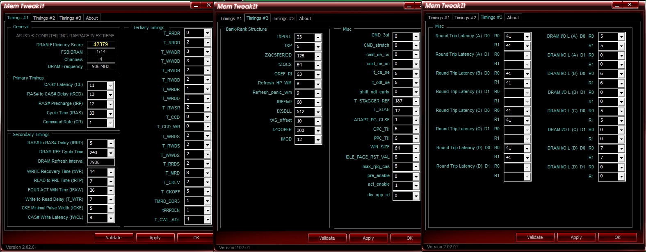Click OK in the left window
This screenshot has height=252, width=646.
(x=196, y=238)
